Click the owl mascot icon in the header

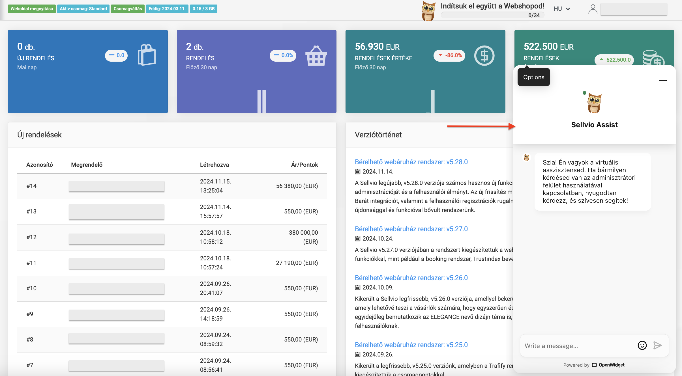pos(428,10)
